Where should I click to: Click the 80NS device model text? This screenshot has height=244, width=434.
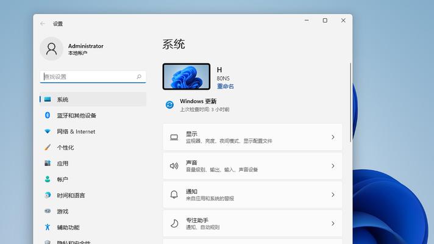click(223, 78)
